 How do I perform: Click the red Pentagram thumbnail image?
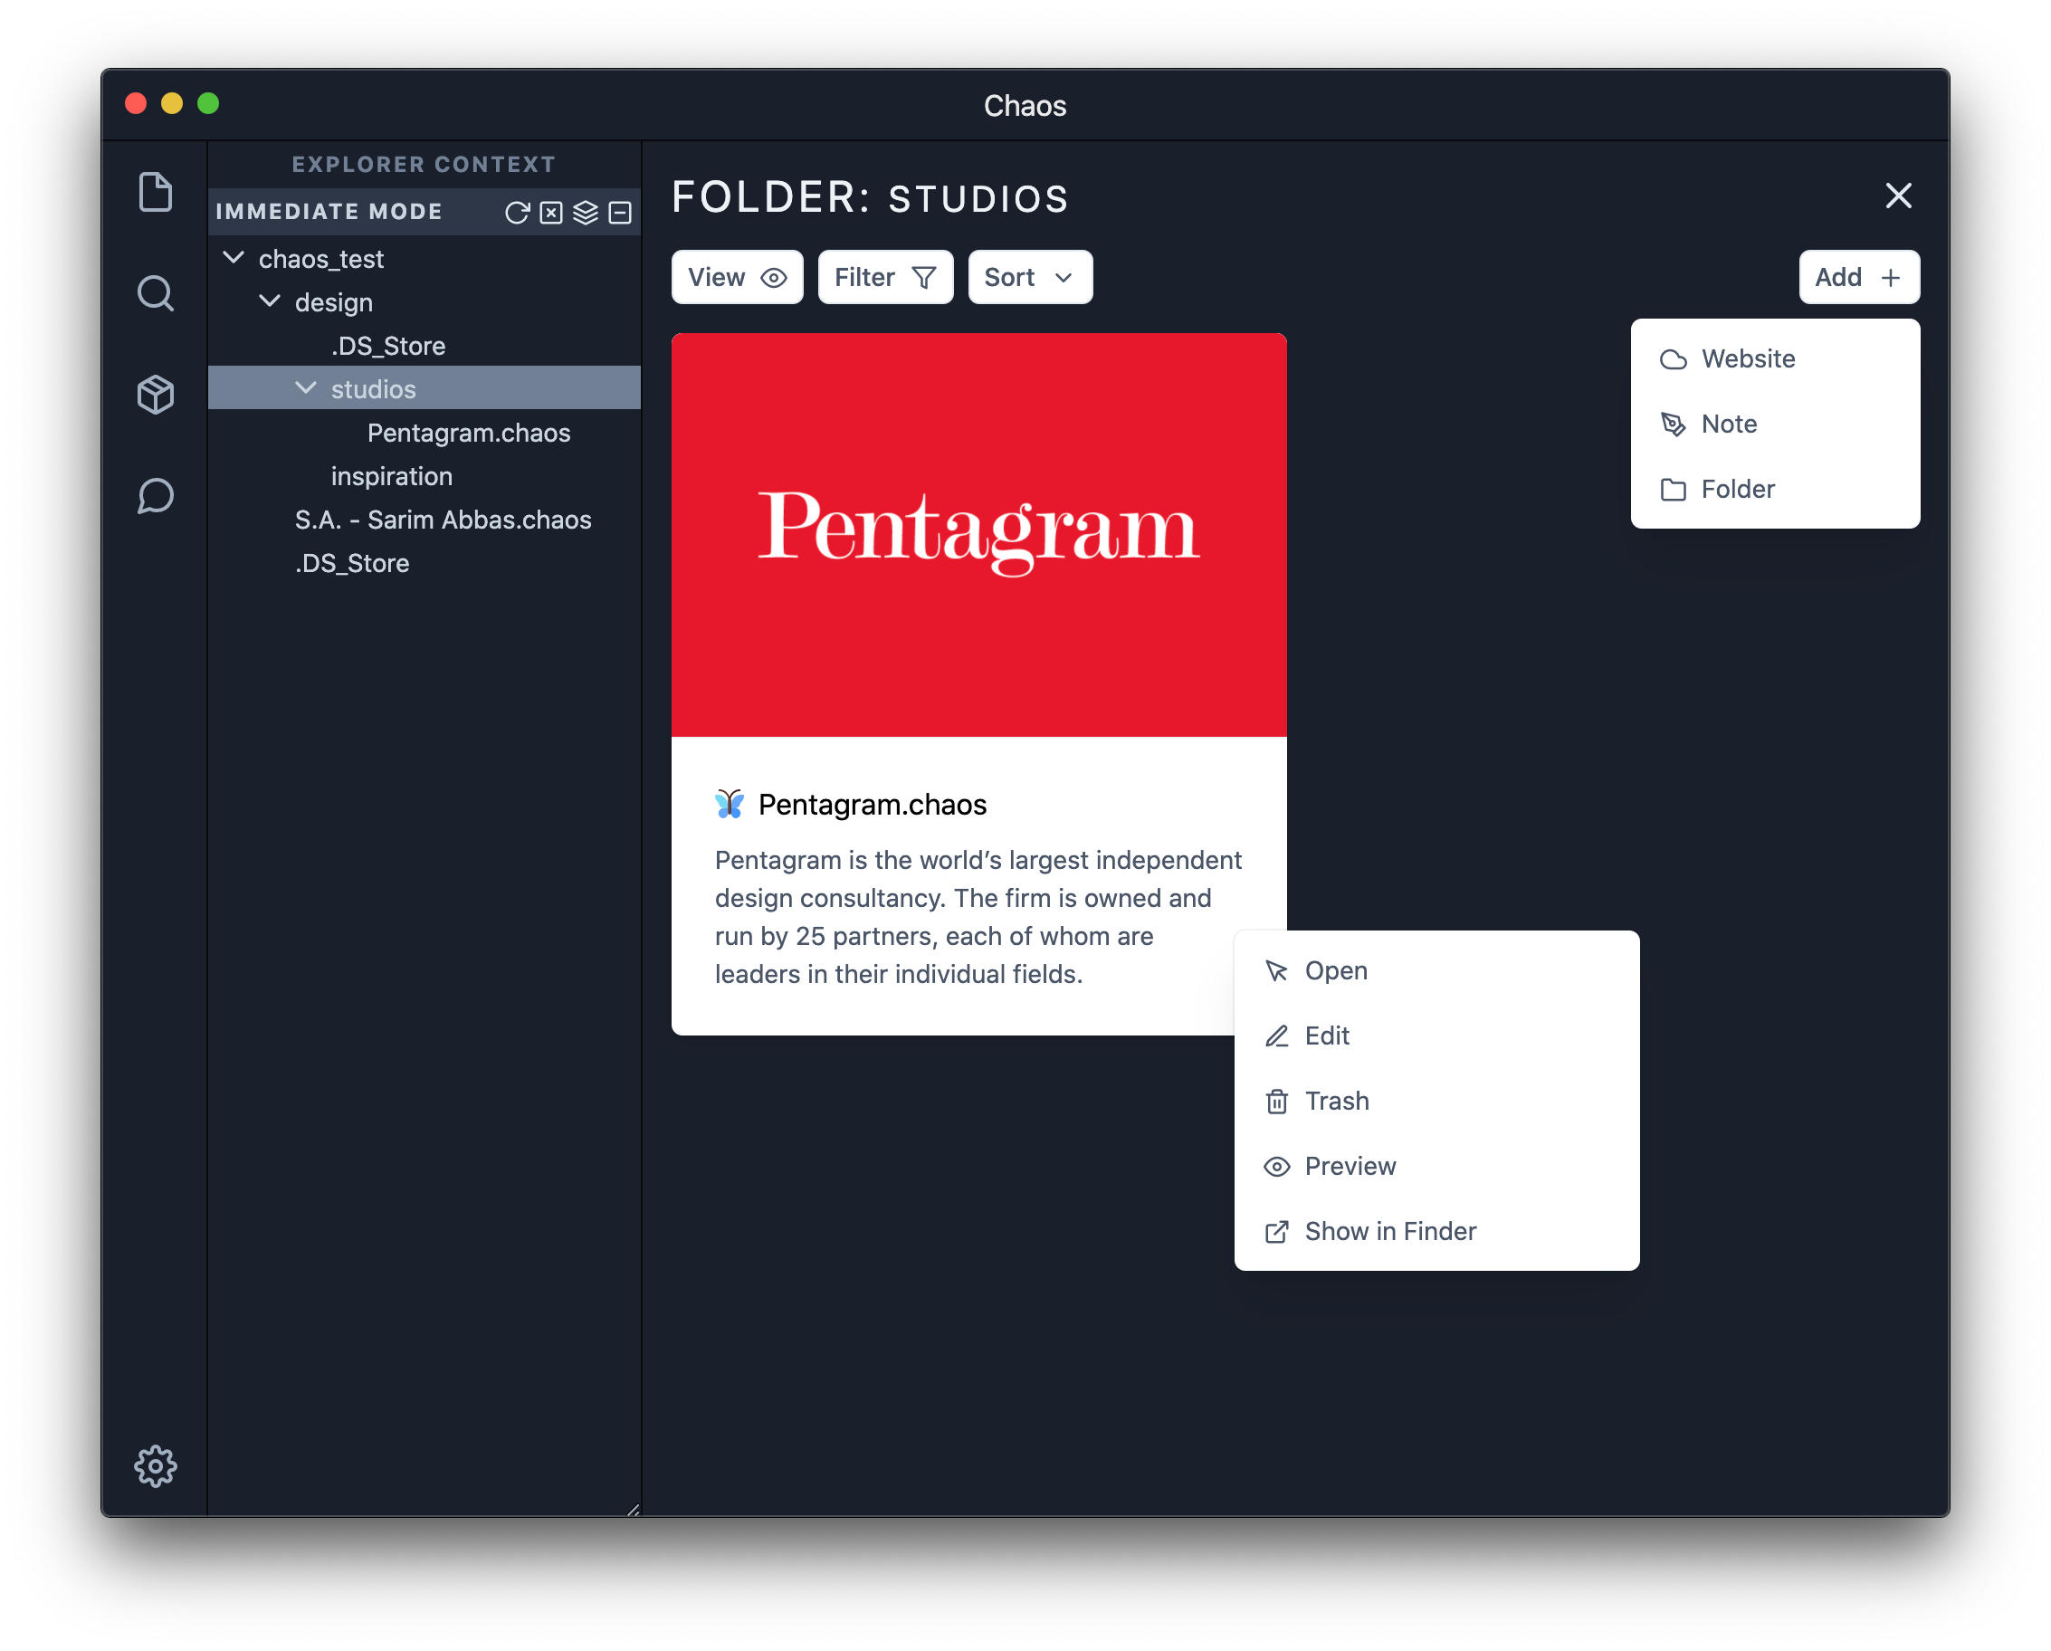tap(978, 534)
